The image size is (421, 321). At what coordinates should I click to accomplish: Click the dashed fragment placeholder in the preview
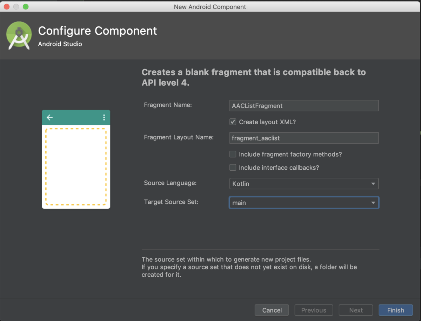point(76,166)
